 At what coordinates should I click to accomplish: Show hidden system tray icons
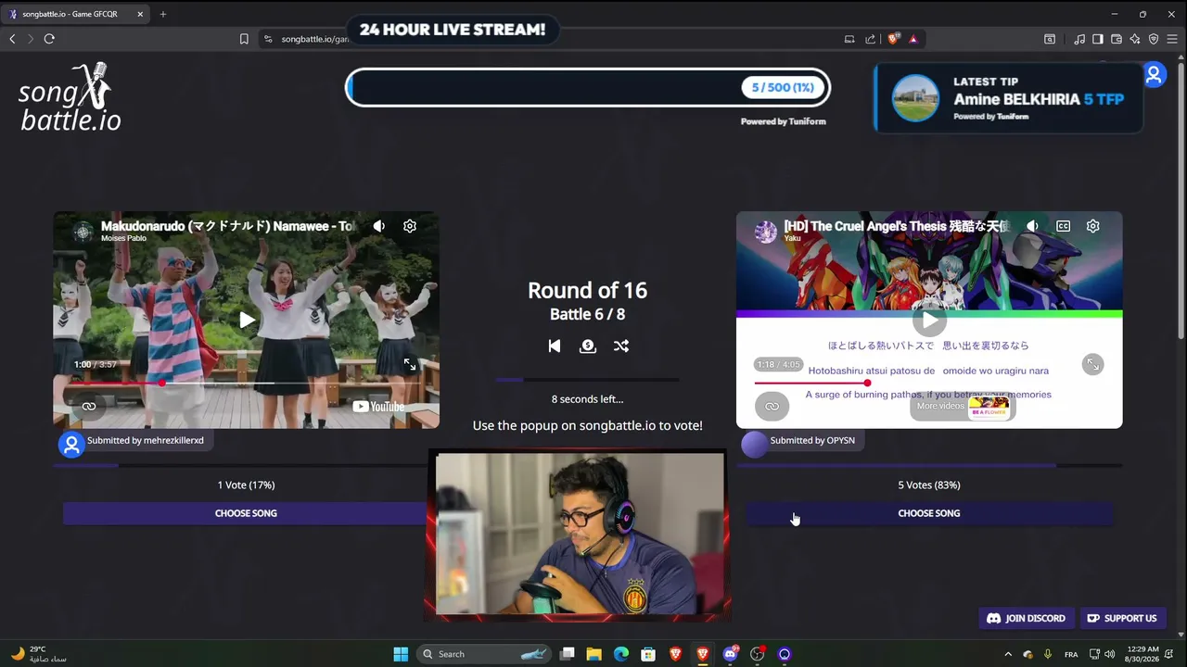coord(1008,654)
